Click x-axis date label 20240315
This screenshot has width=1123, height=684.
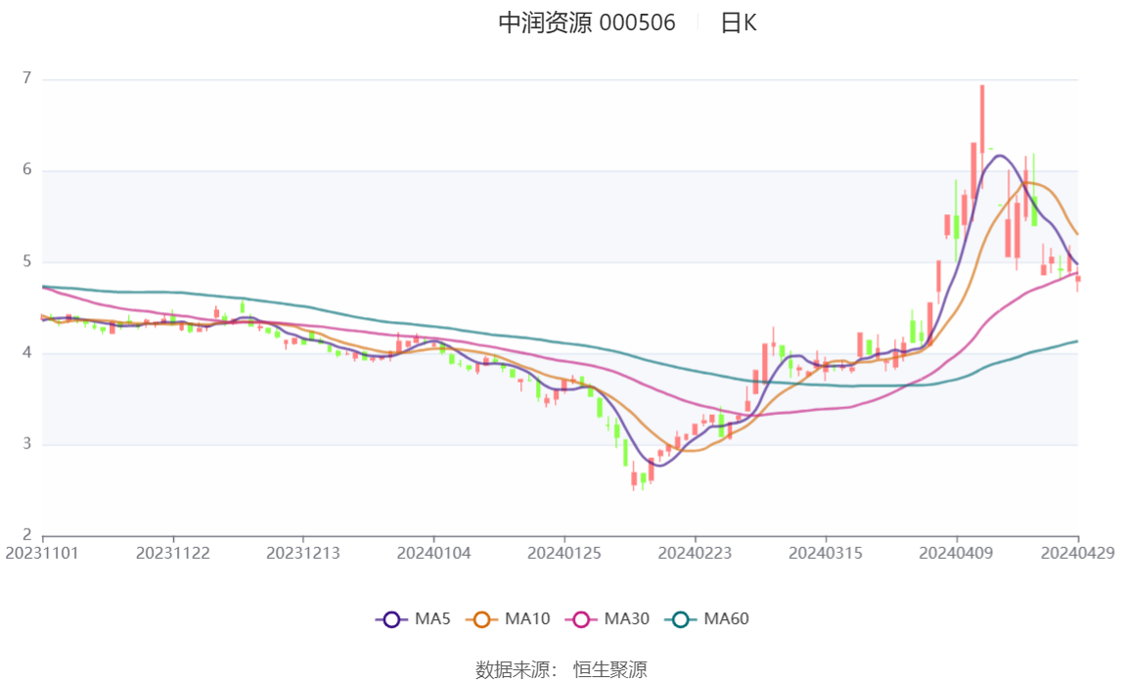[826, 553]
